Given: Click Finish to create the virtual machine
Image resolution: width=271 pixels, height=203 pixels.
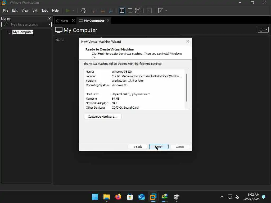Looking at the screenshot, I should click(159, 146).
